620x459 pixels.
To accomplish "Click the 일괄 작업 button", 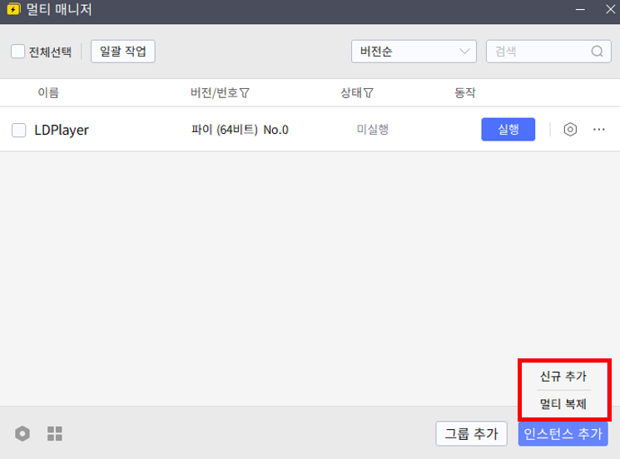I will coord(123,52).
